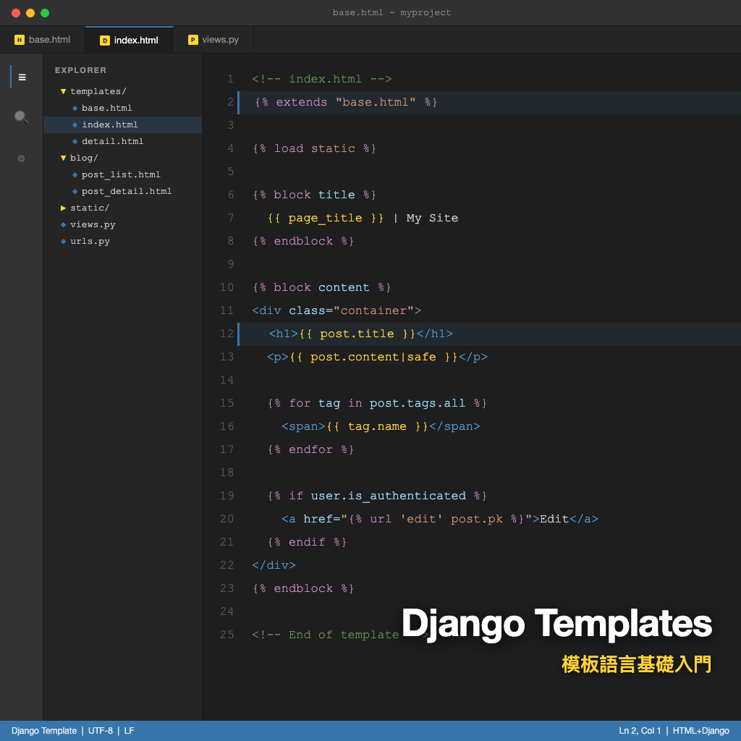This screenshot has width=741, height=741.
Task: Click the H file icon on base.html tab
Action: (x=20, y=40)
